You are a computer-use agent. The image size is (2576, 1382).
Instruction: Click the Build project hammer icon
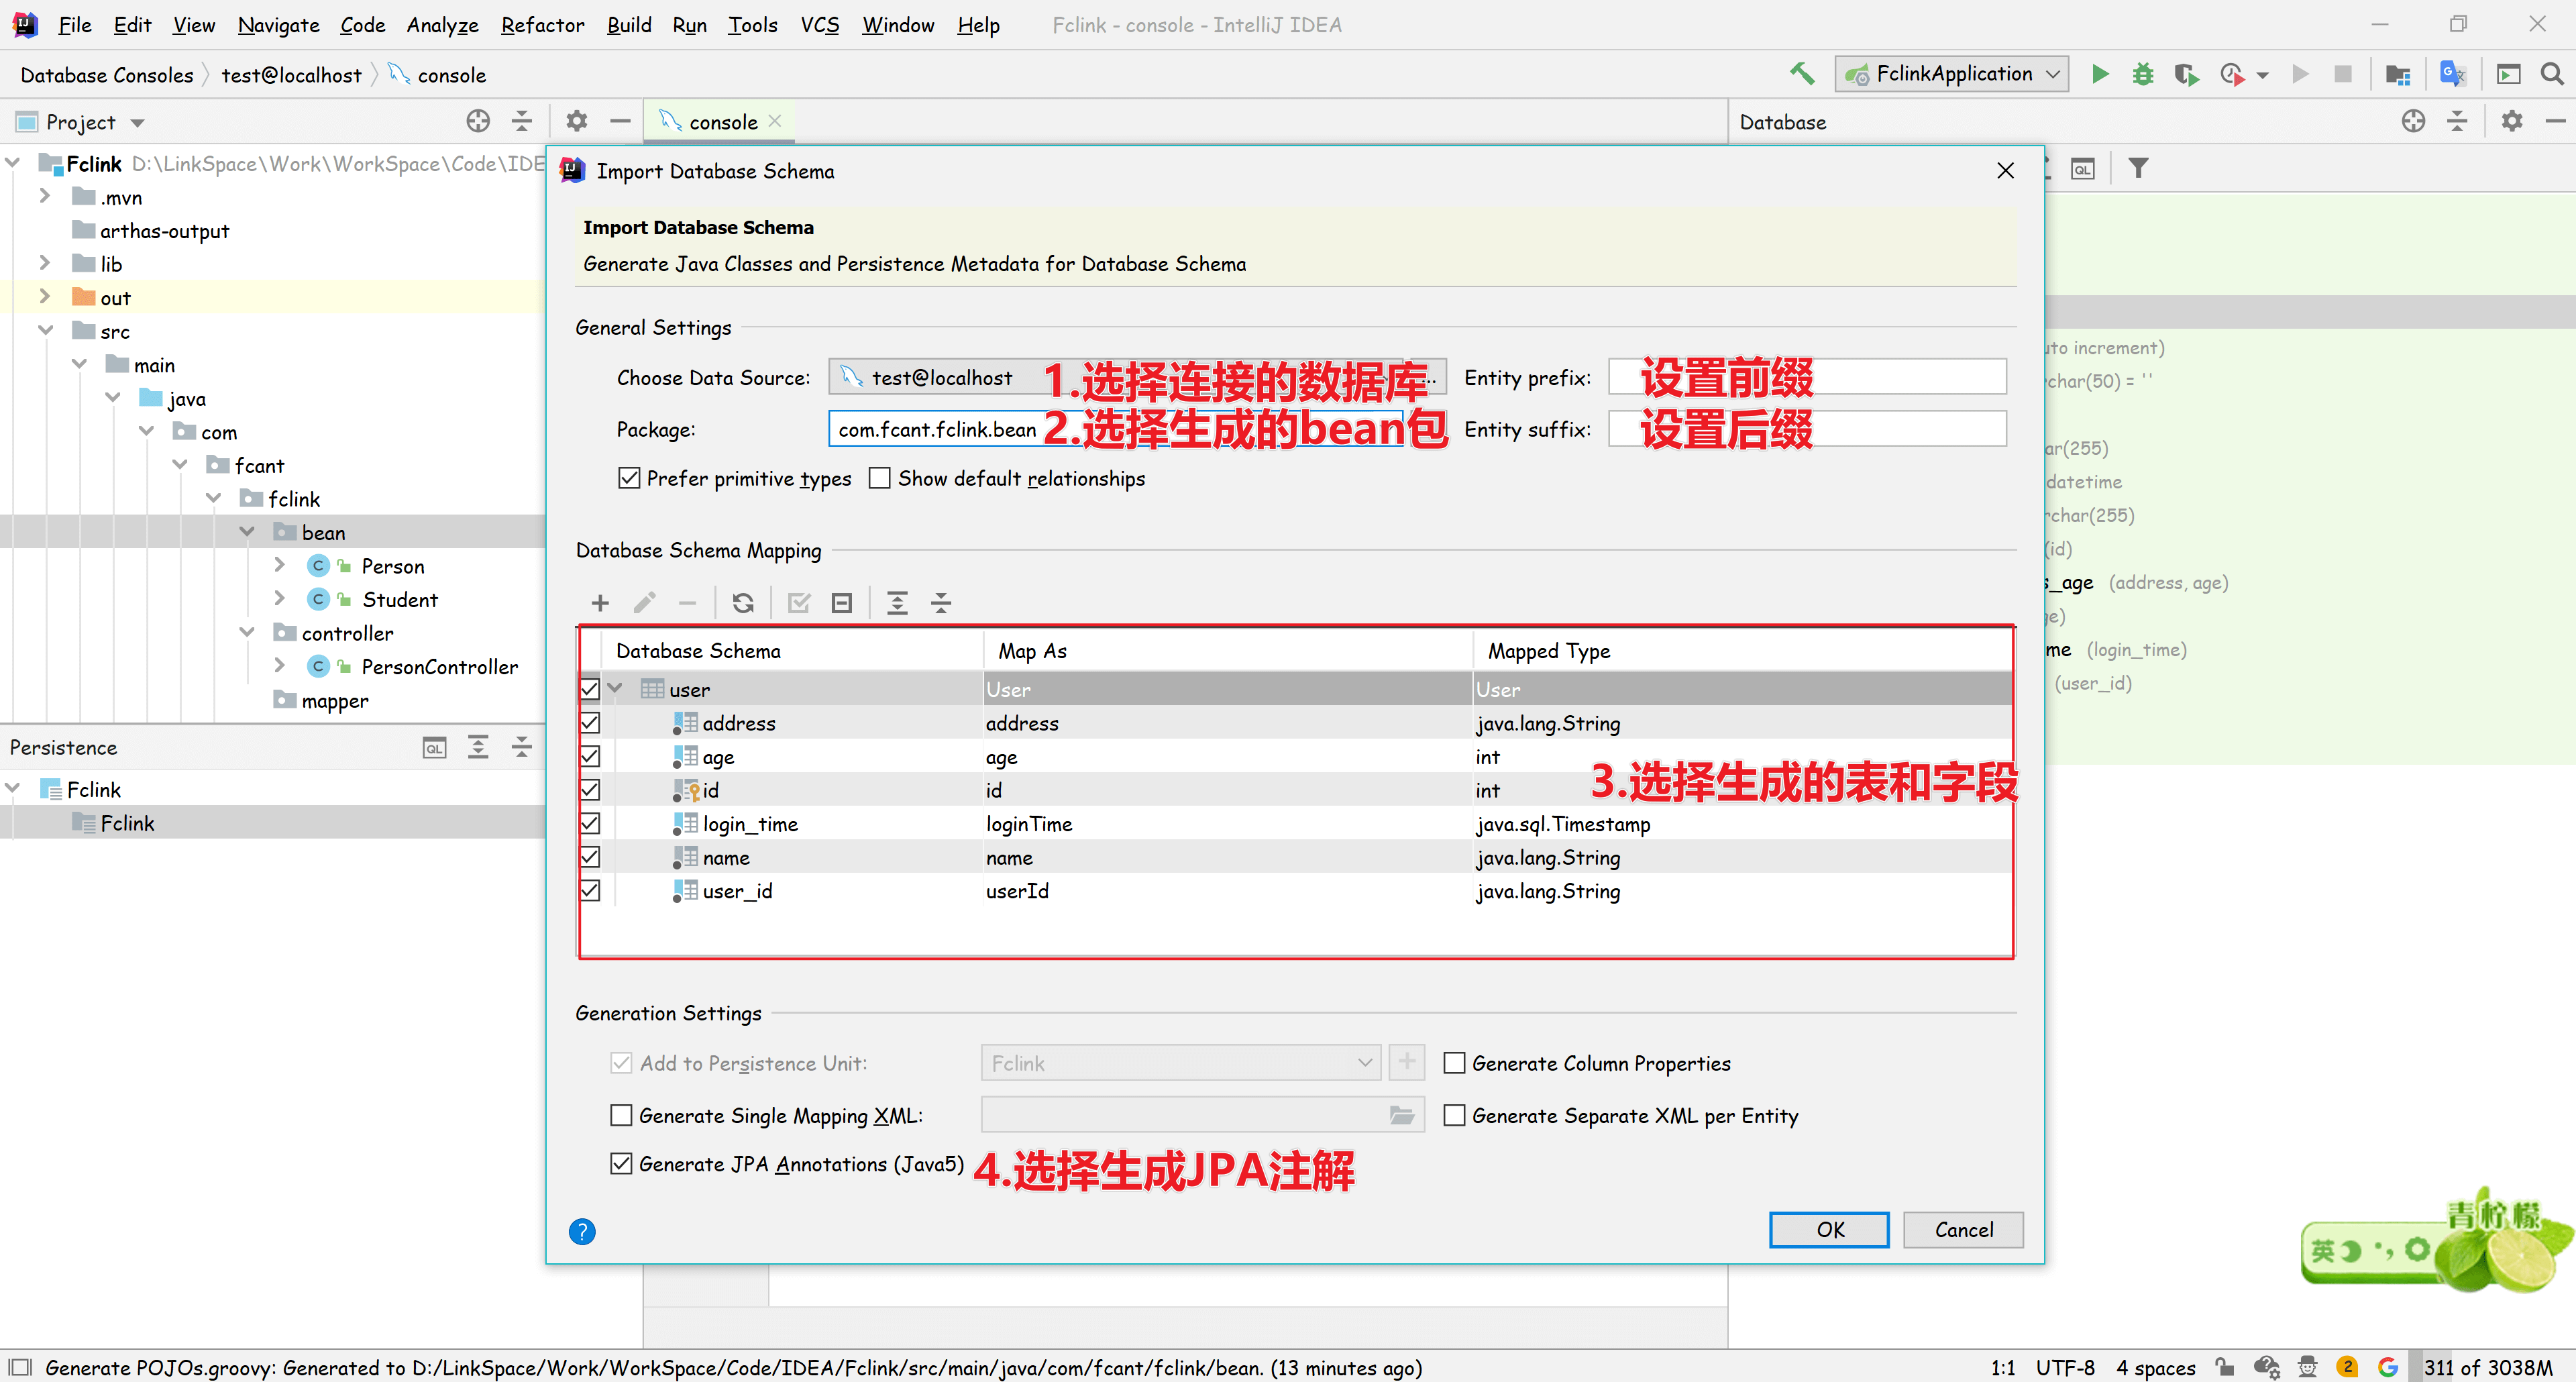(x=1802, y=74)
